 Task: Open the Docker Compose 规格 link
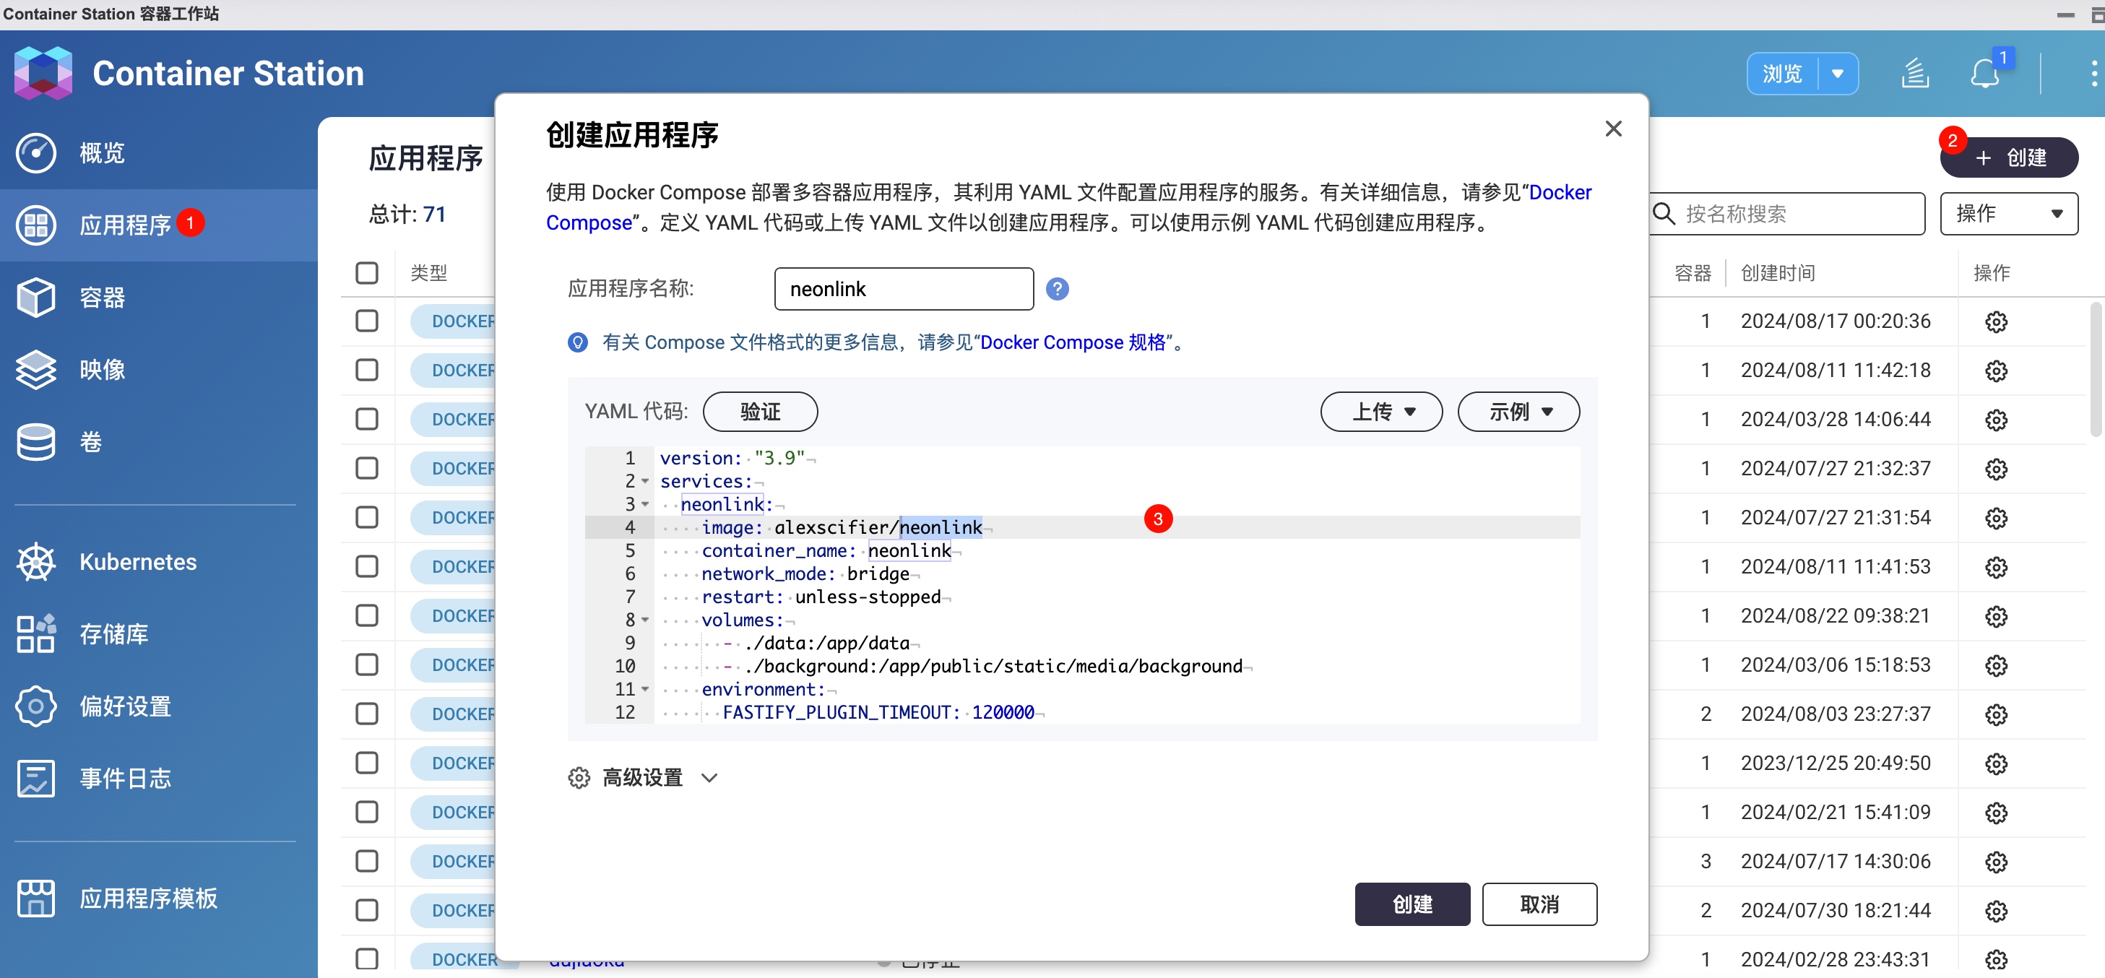coord(1073,342)
